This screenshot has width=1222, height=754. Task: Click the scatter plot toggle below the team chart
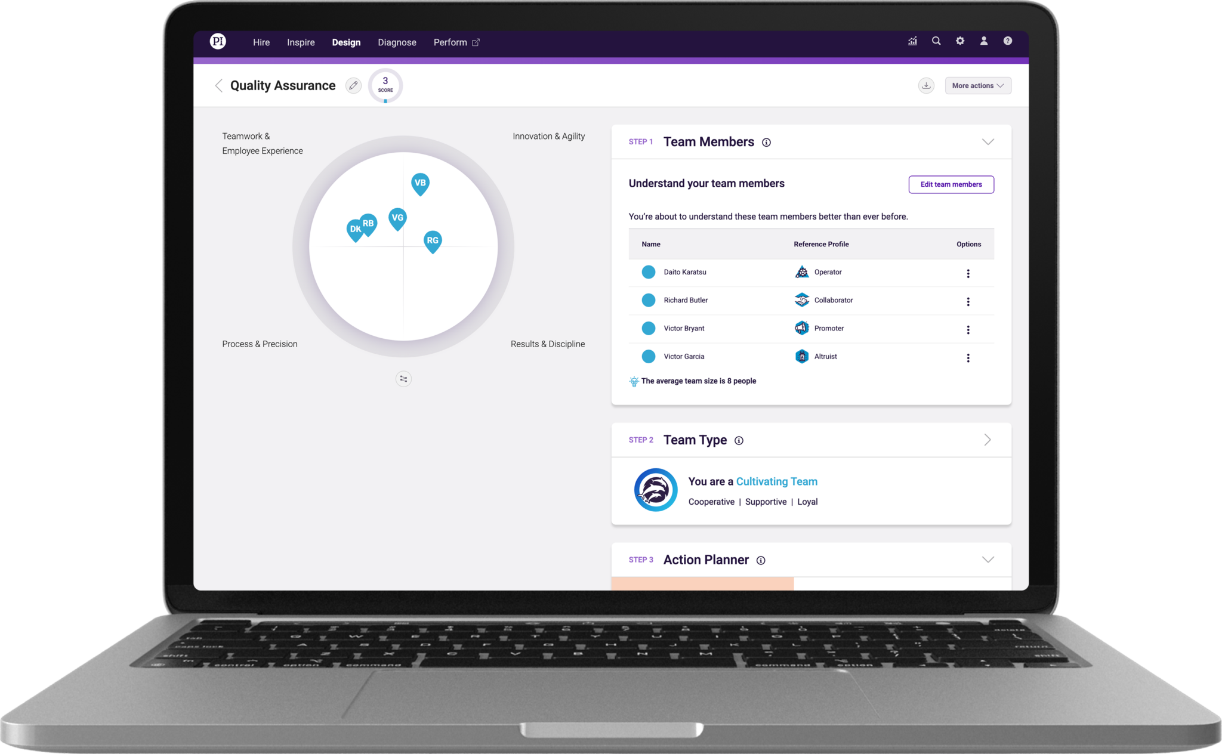pyautogui.click(x=403, y=379)
